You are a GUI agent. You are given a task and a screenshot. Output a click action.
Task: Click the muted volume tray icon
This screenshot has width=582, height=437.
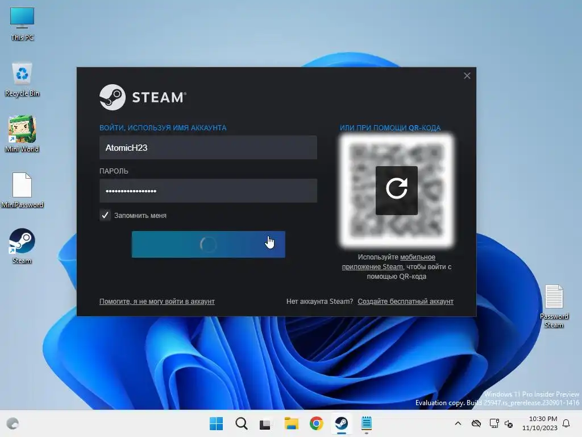(509, 423)
